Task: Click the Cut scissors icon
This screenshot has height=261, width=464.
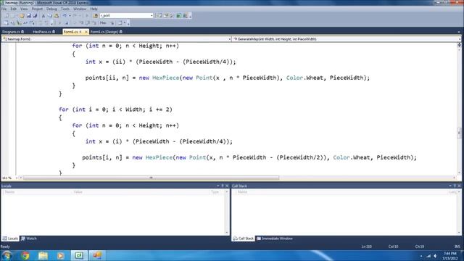Action: (x=43, y=16)
